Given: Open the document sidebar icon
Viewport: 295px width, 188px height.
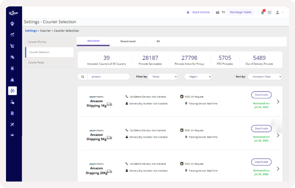Looking at the screenshot, I should tap(12, 113).
